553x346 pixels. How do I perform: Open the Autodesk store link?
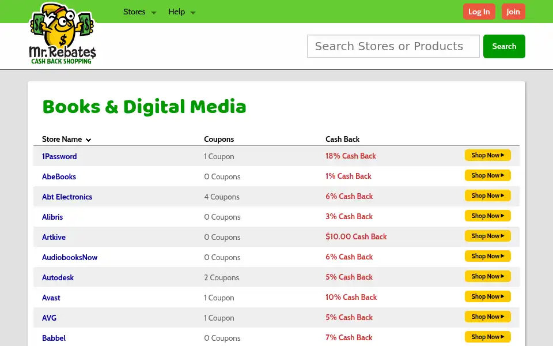[58, 277]
